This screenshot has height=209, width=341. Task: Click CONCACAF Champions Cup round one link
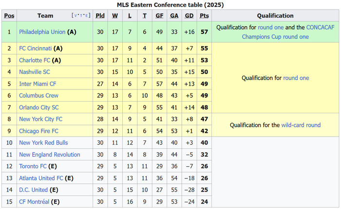coord(275,36)
